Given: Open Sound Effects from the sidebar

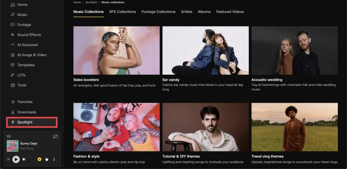Looking at the screenshot, I should pyautogui.click(x=26, y=34).
